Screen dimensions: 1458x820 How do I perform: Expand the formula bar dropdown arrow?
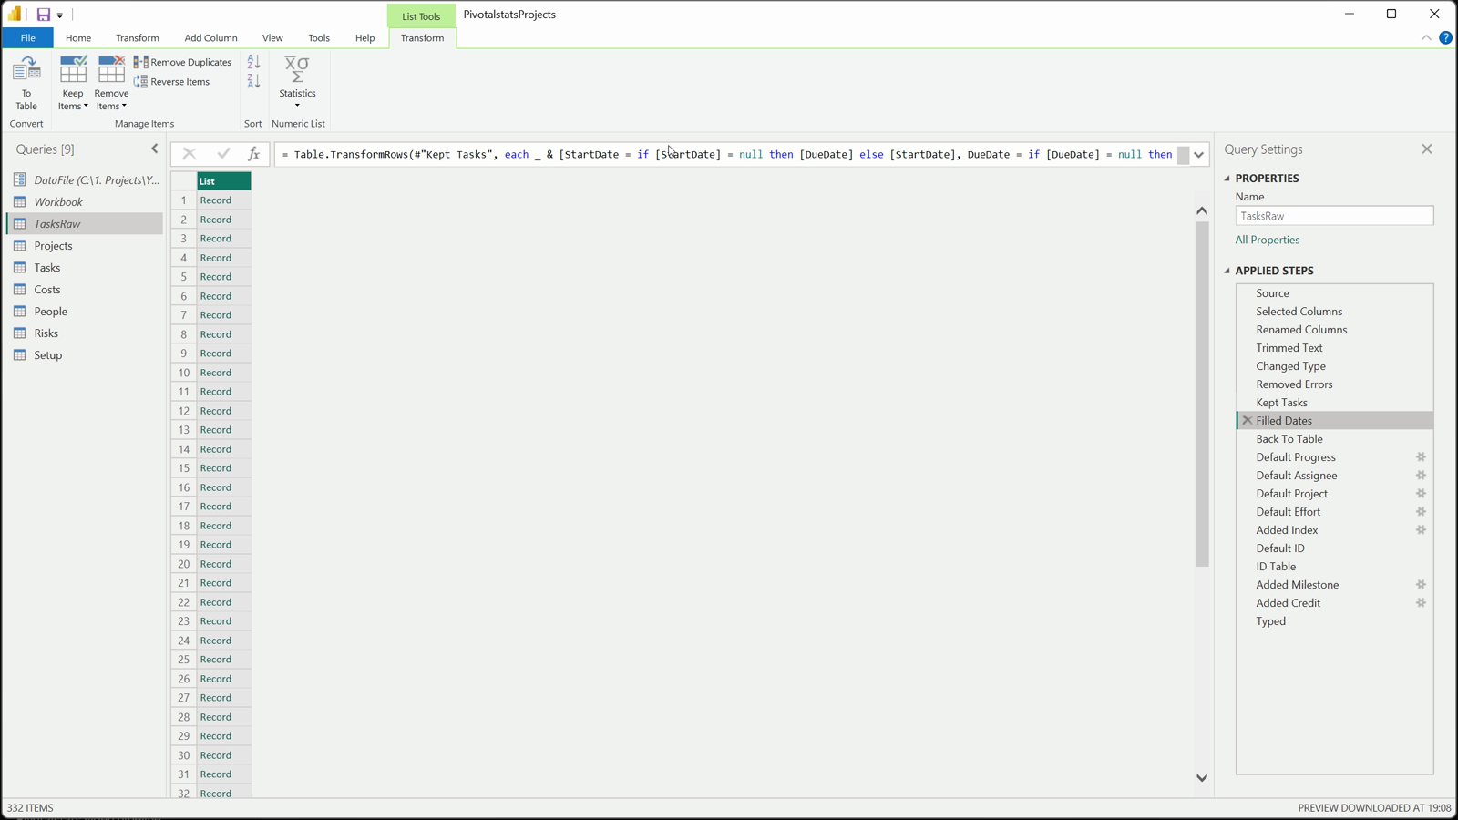pyautogui.click(x=1199, y=155)
